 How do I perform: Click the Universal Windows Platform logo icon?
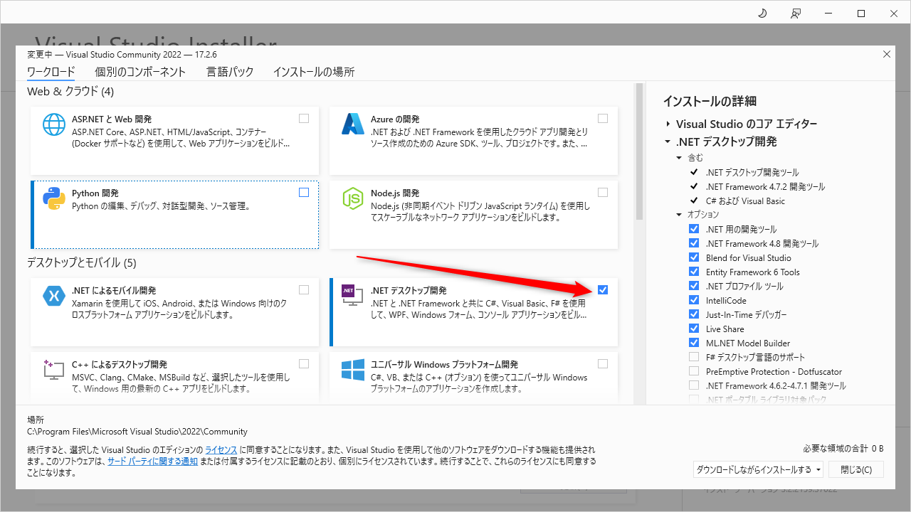pos(353,370)
